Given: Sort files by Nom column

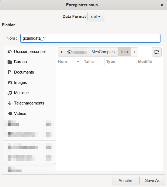Looking at the screenshot, I should click(x=69, y=62).
